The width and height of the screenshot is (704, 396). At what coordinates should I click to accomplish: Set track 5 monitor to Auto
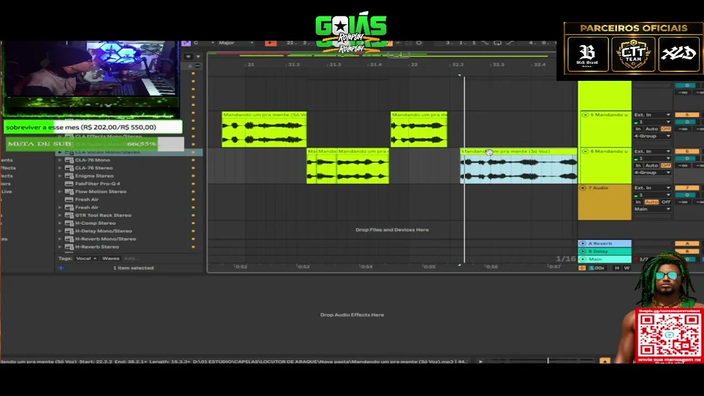point(651,129)
